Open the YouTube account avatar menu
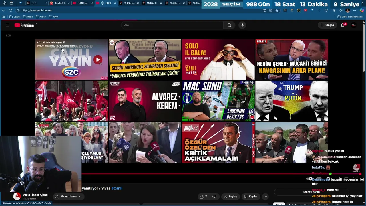This screenshot has width=366, height=206. pyautogui.click(x=353, y=25)
